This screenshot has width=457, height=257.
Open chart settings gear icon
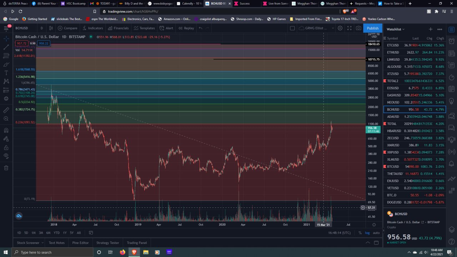[x=340, y=28]
